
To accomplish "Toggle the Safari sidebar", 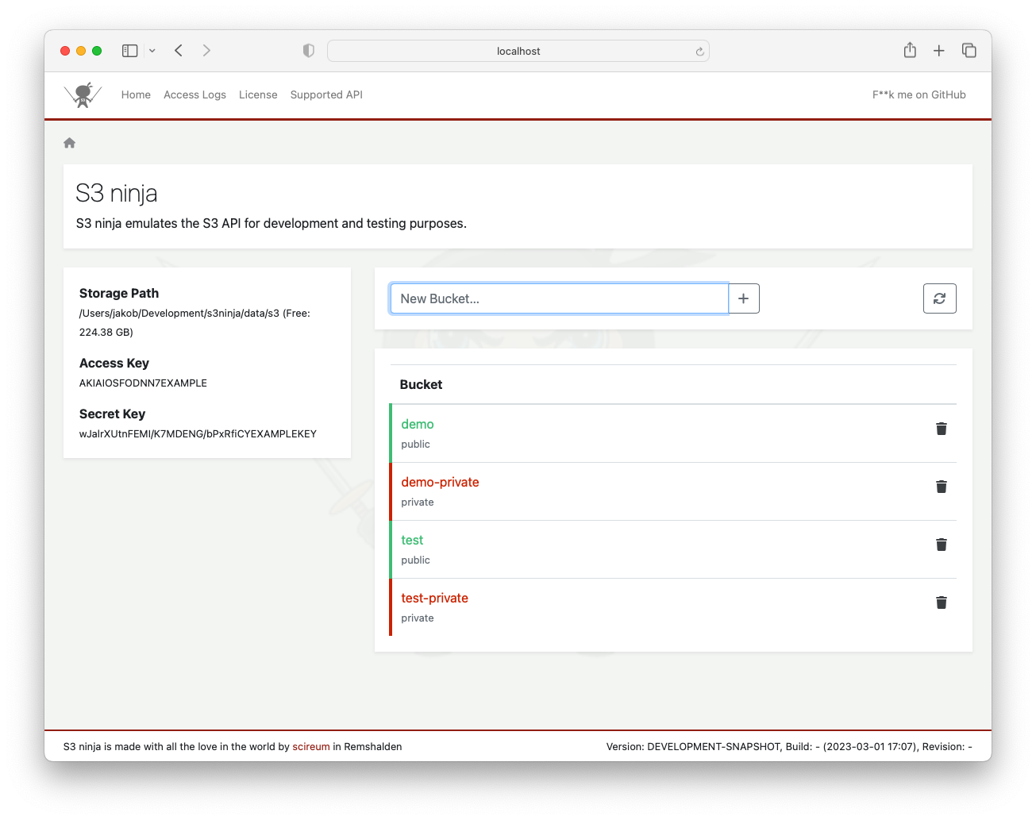I will click(x=130, y=51).
